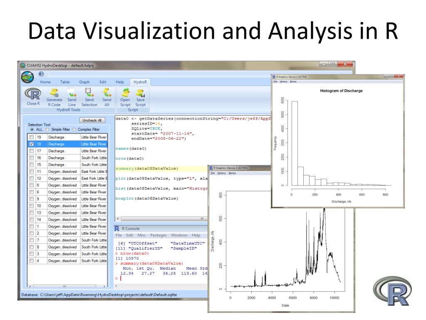
Task: Open Help menu in R Console
Action: pos(196,235)
